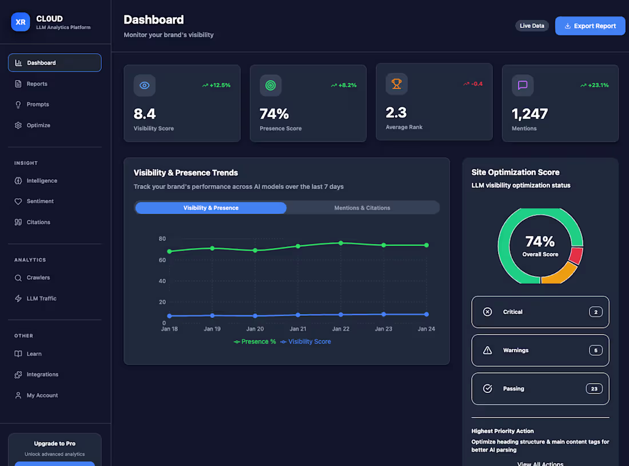The width and height of the screenshot is (629, 466).
Task: Select the Presence Score target icon
Action: (x=270, y=85)
